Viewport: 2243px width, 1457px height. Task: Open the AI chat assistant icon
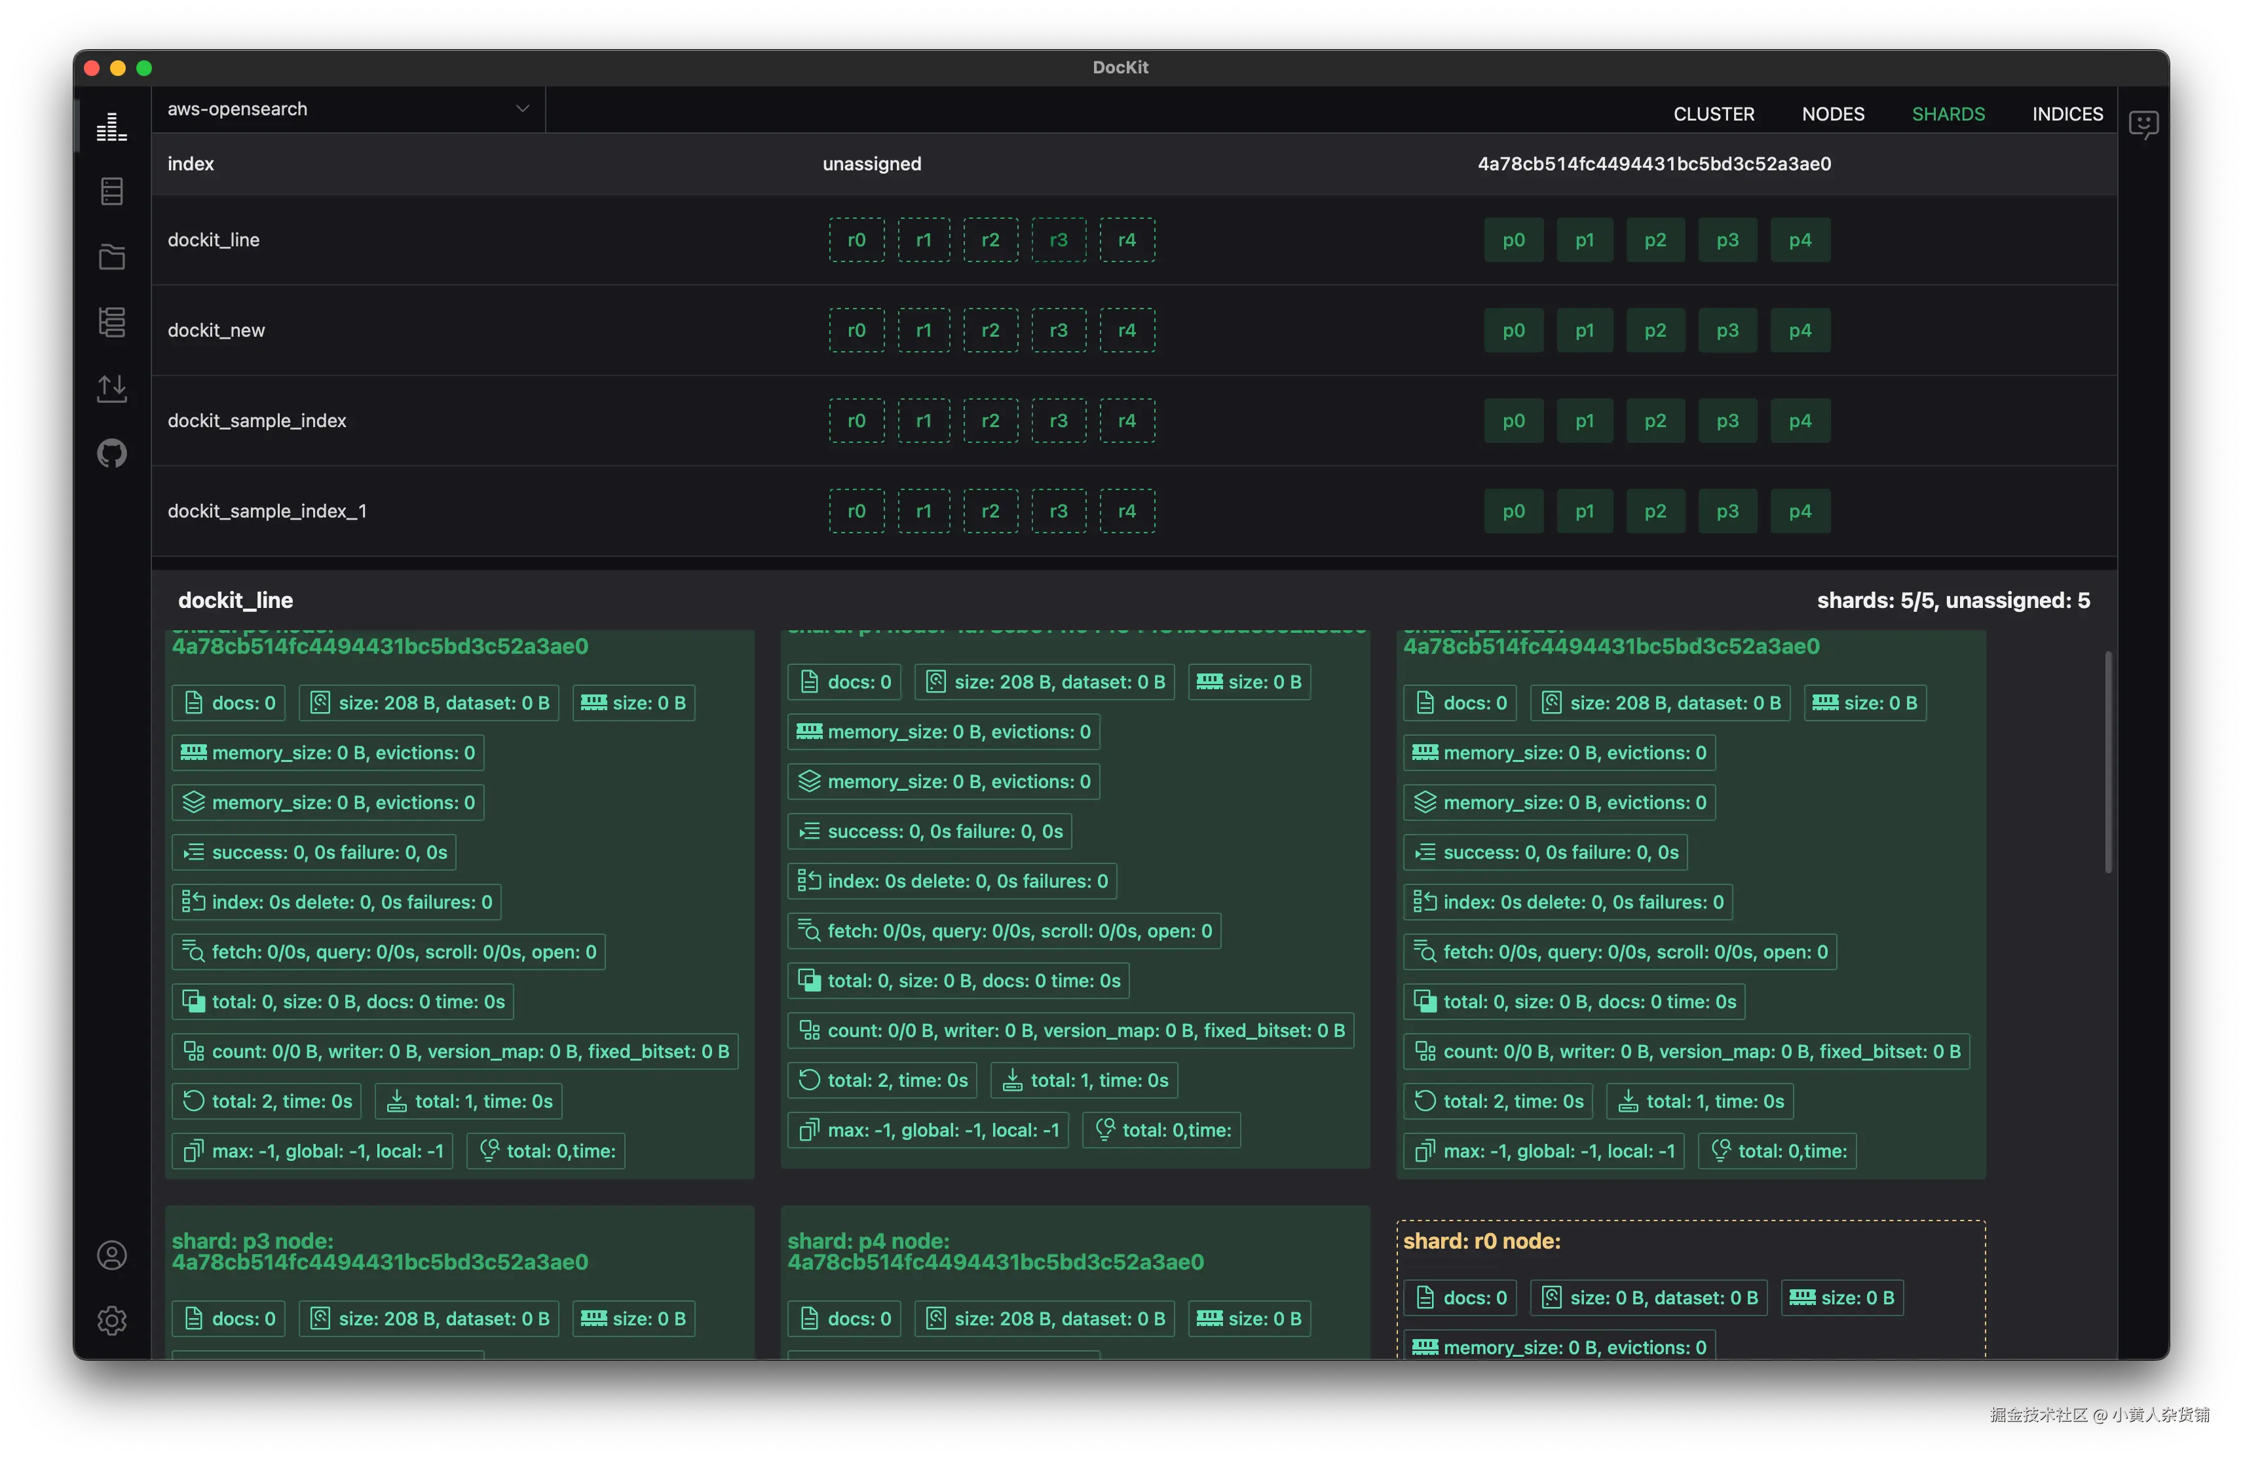pyautogui.click(x=2143, y=123)
